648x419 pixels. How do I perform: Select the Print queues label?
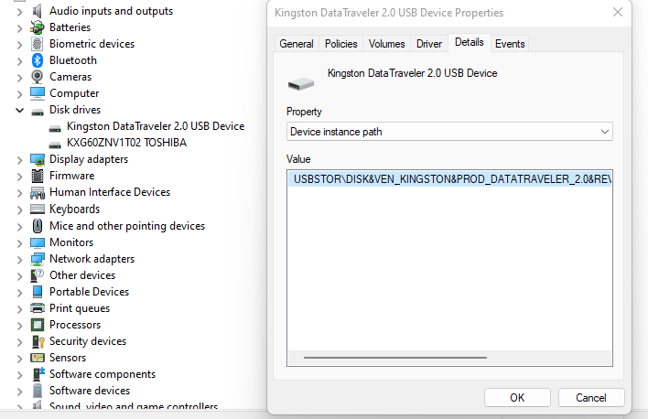[x=80, y=308]
